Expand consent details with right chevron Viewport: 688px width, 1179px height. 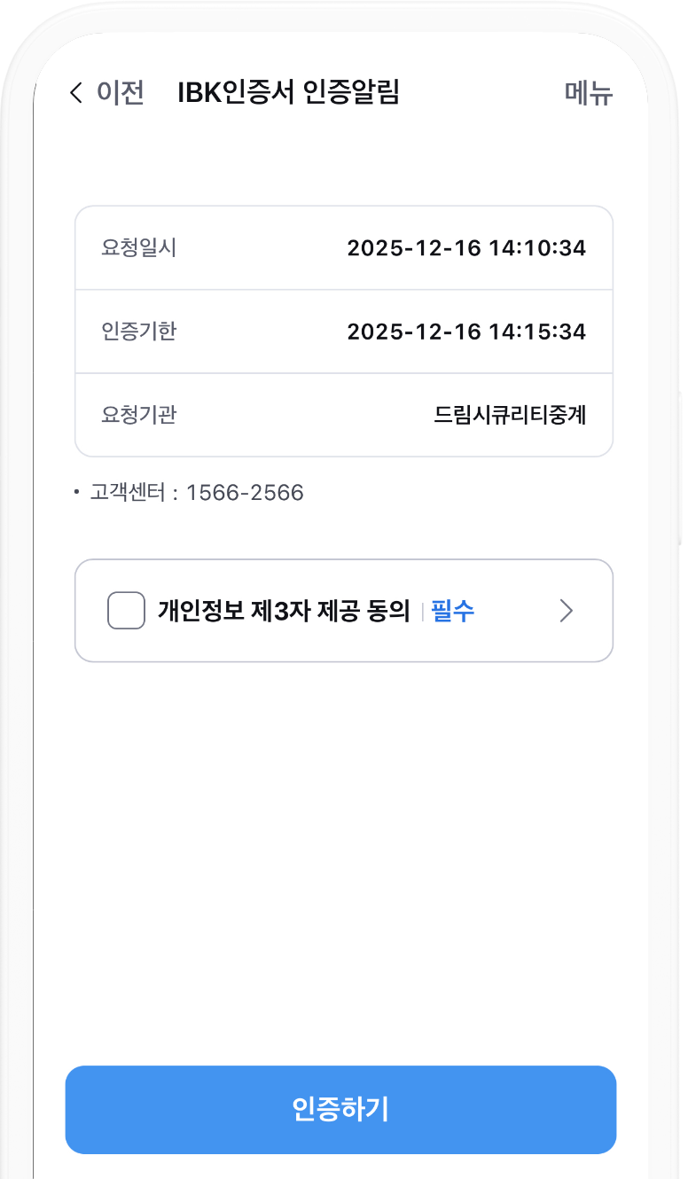567,611
